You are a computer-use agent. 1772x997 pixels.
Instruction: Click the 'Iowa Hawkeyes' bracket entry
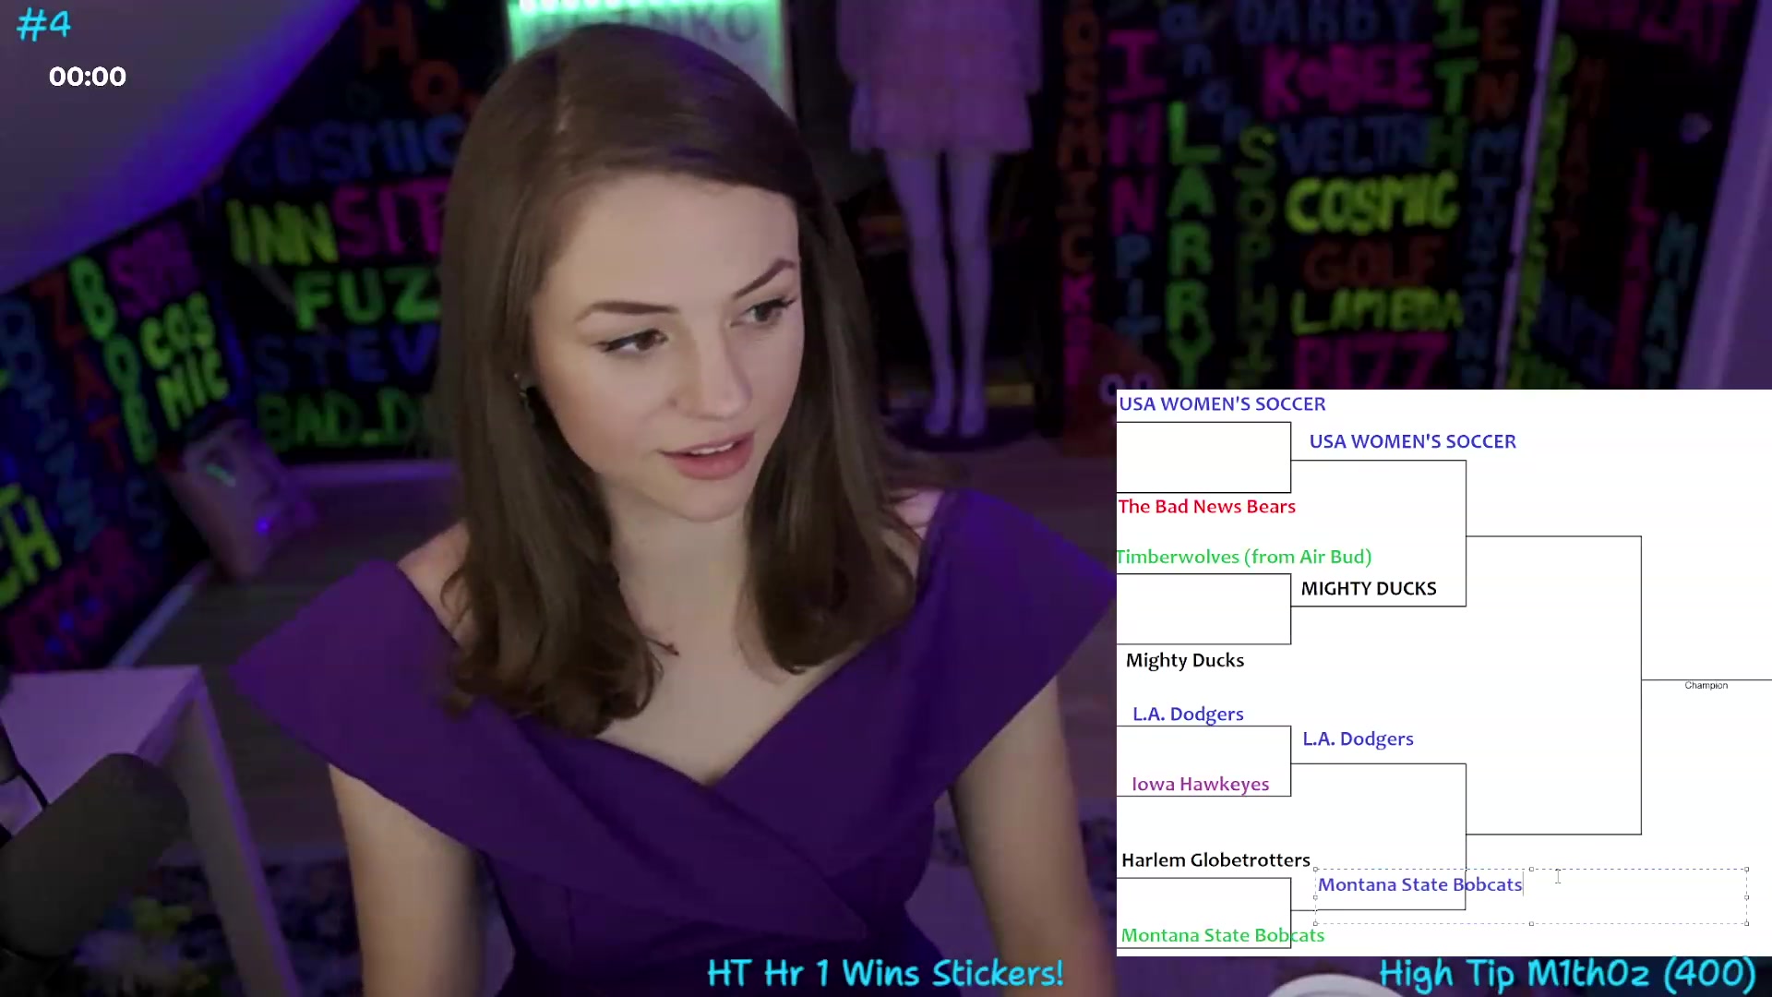[1200, 785]
